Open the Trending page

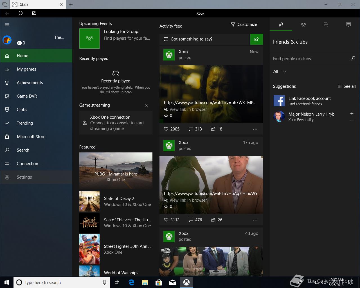(x=36, y=123)
